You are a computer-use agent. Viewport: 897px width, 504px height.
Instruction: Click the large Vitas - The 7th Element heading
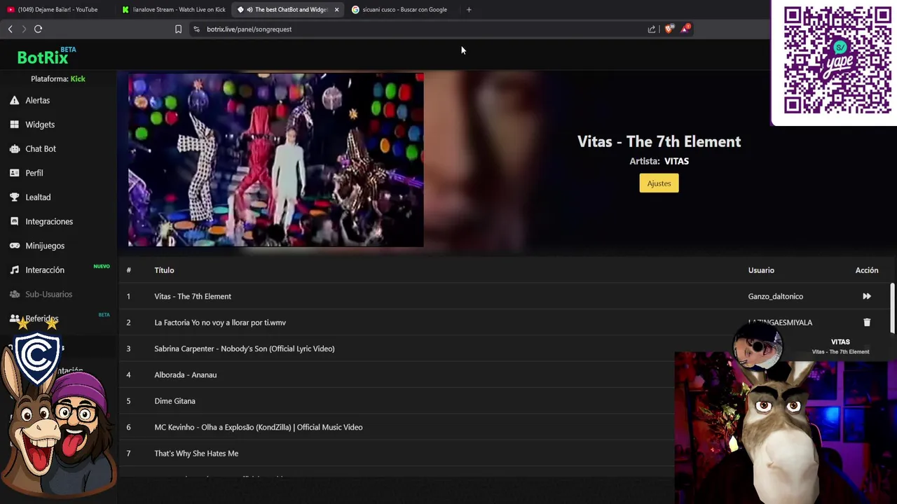659,141
